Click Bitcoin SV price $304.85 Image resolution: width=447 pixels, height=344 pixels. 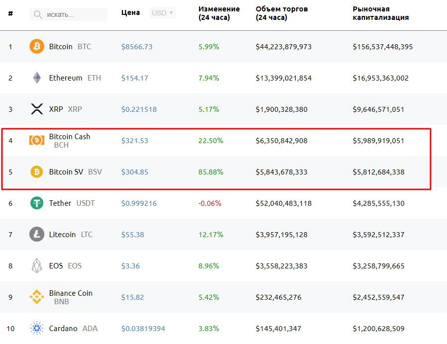pyautogui.click(x=134, y=172)
